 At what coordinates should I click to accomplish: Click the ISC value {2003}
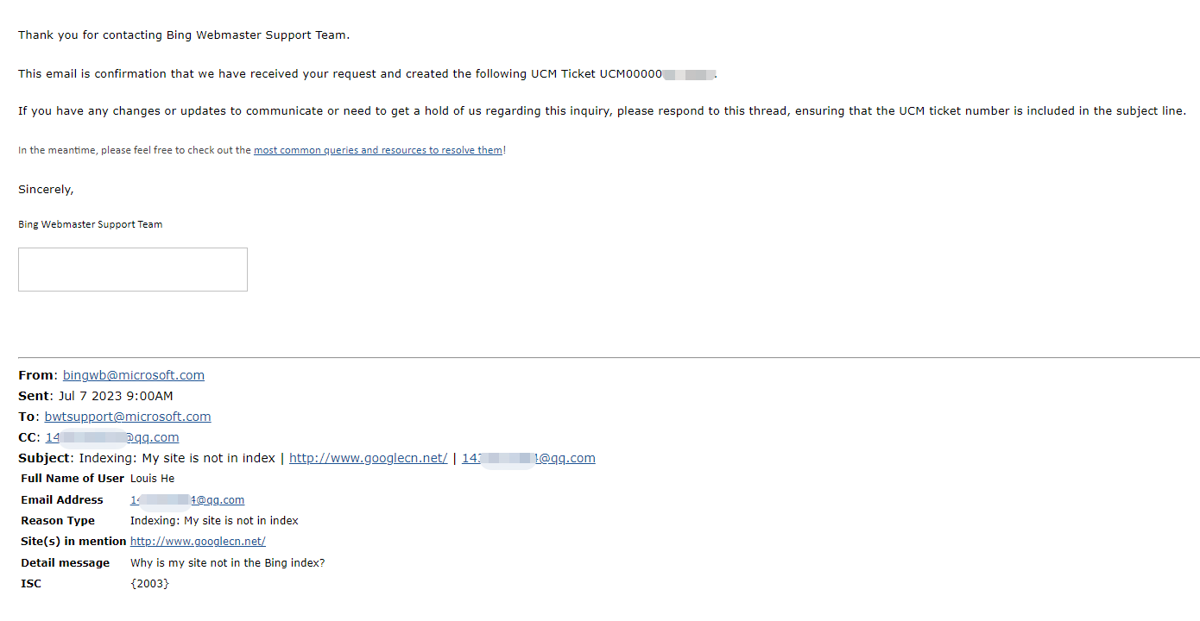click(150, 584)
